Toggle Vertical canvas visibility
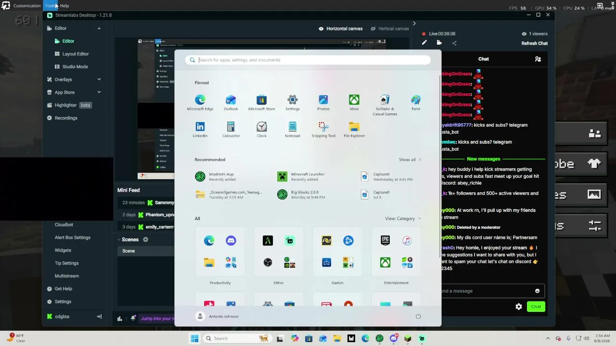 373,29
